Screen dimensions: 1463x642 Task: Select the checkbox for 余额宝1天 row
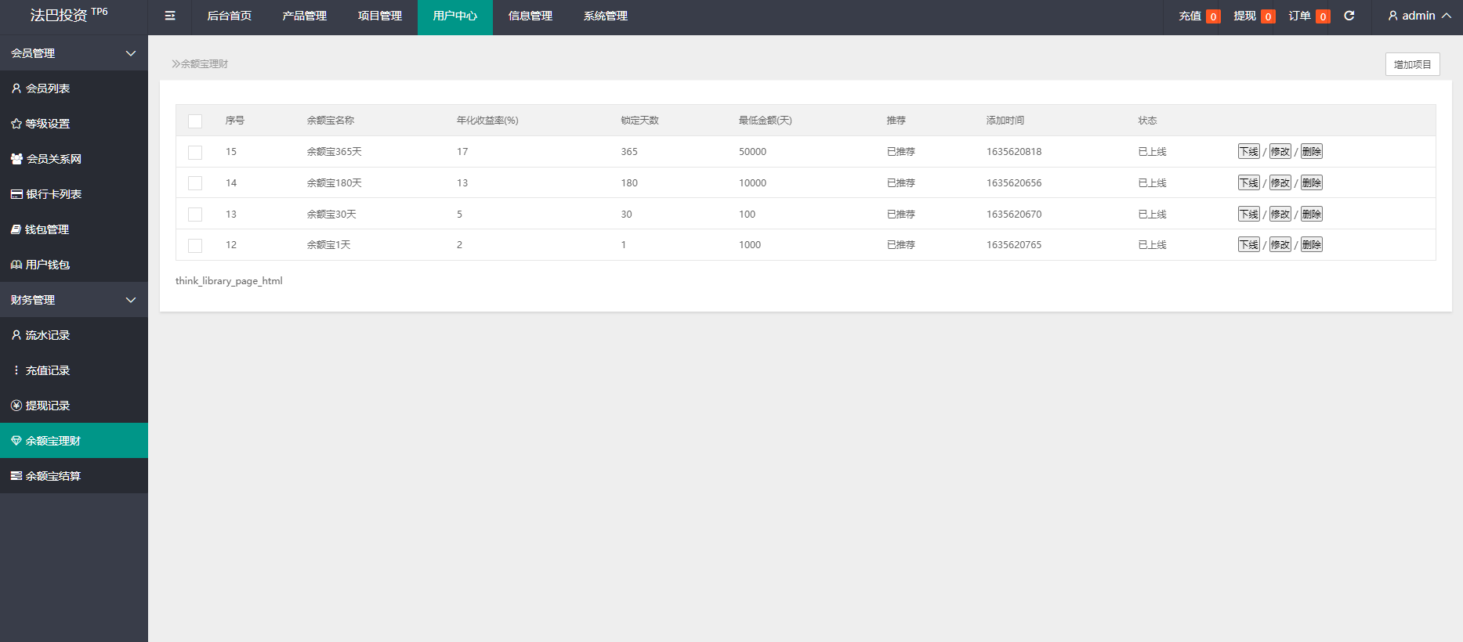tap(195, 246)
